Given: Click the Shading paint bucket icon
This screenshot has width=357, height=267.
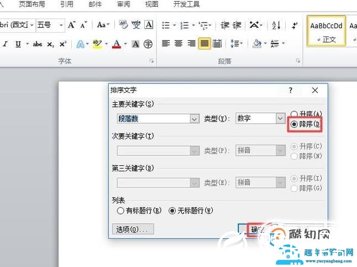Looking at the screenshot, I should pos(257,43).
